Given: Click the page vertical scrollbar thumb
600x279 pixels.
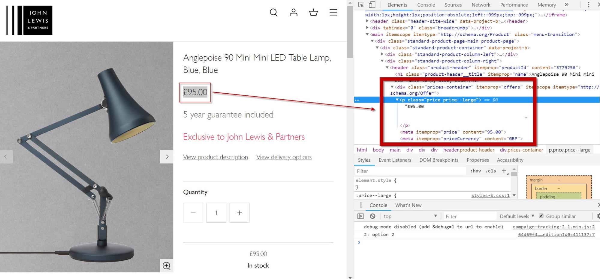Looking at the screenshot, I should [x=350, y=31].
